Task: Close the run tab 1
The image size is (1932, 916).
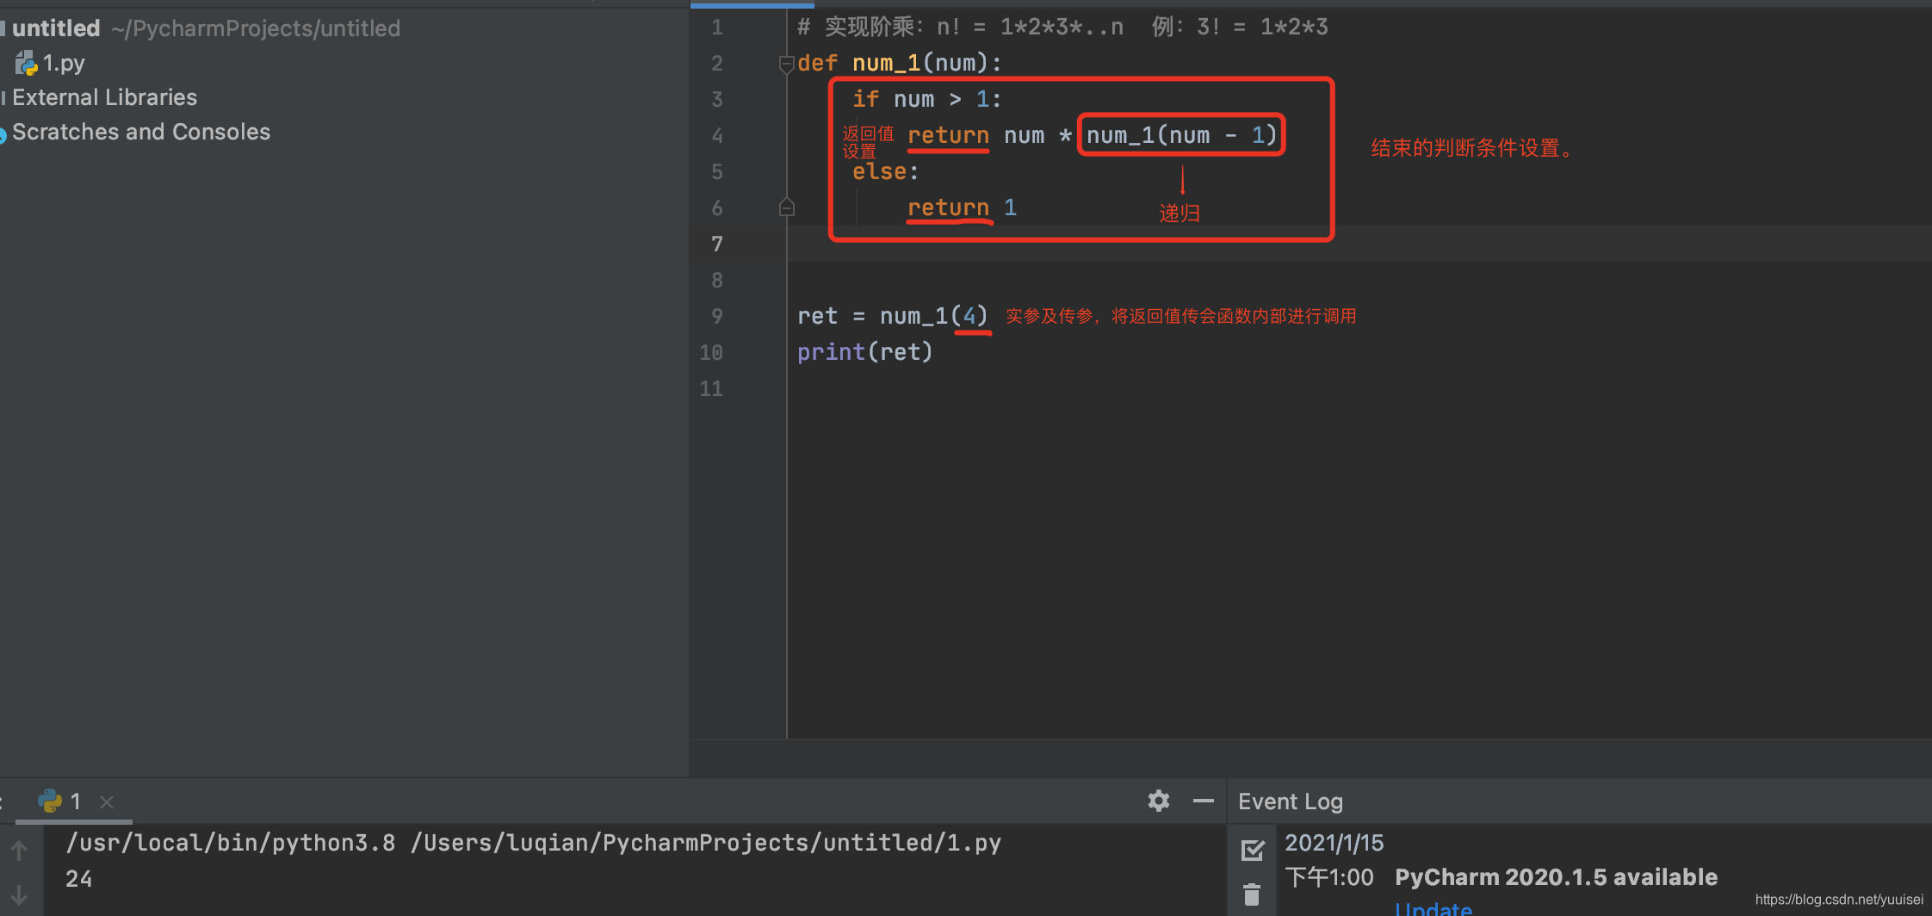Action: [x=107, y=802]
